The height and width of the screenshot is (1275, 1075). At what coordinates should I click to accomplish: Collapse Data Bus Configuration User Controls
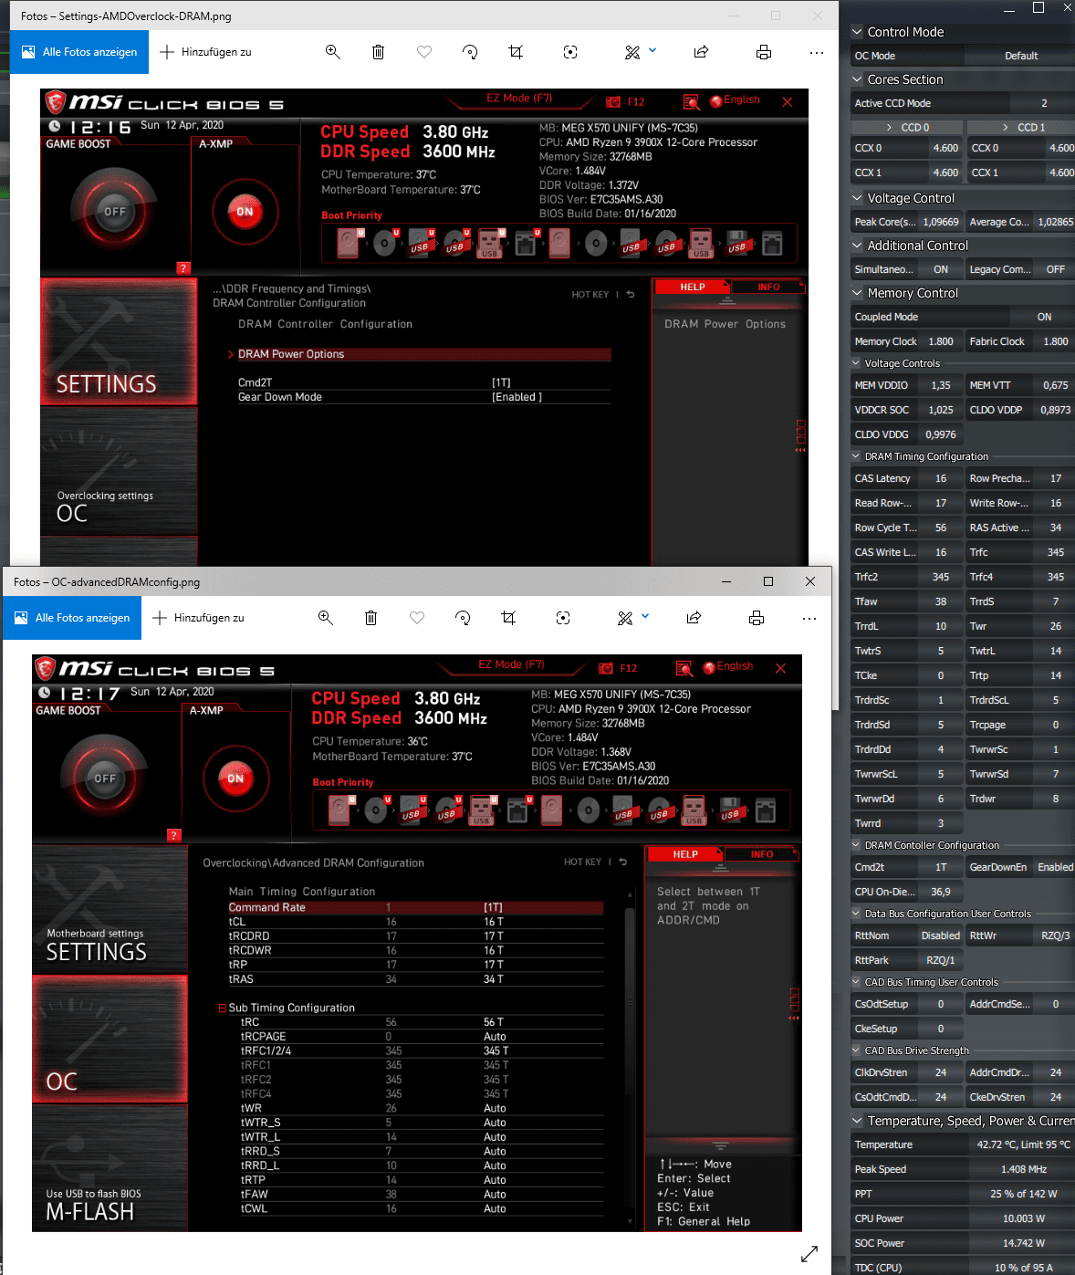click(856, 914)
